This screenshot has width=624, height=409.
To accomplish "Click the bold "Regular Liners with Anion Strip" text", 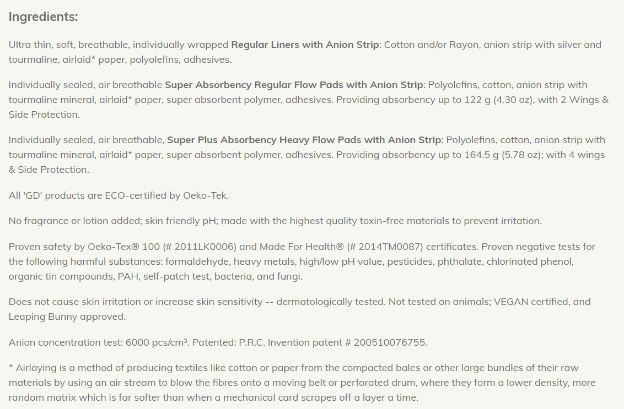I will (x=305, y=45).
